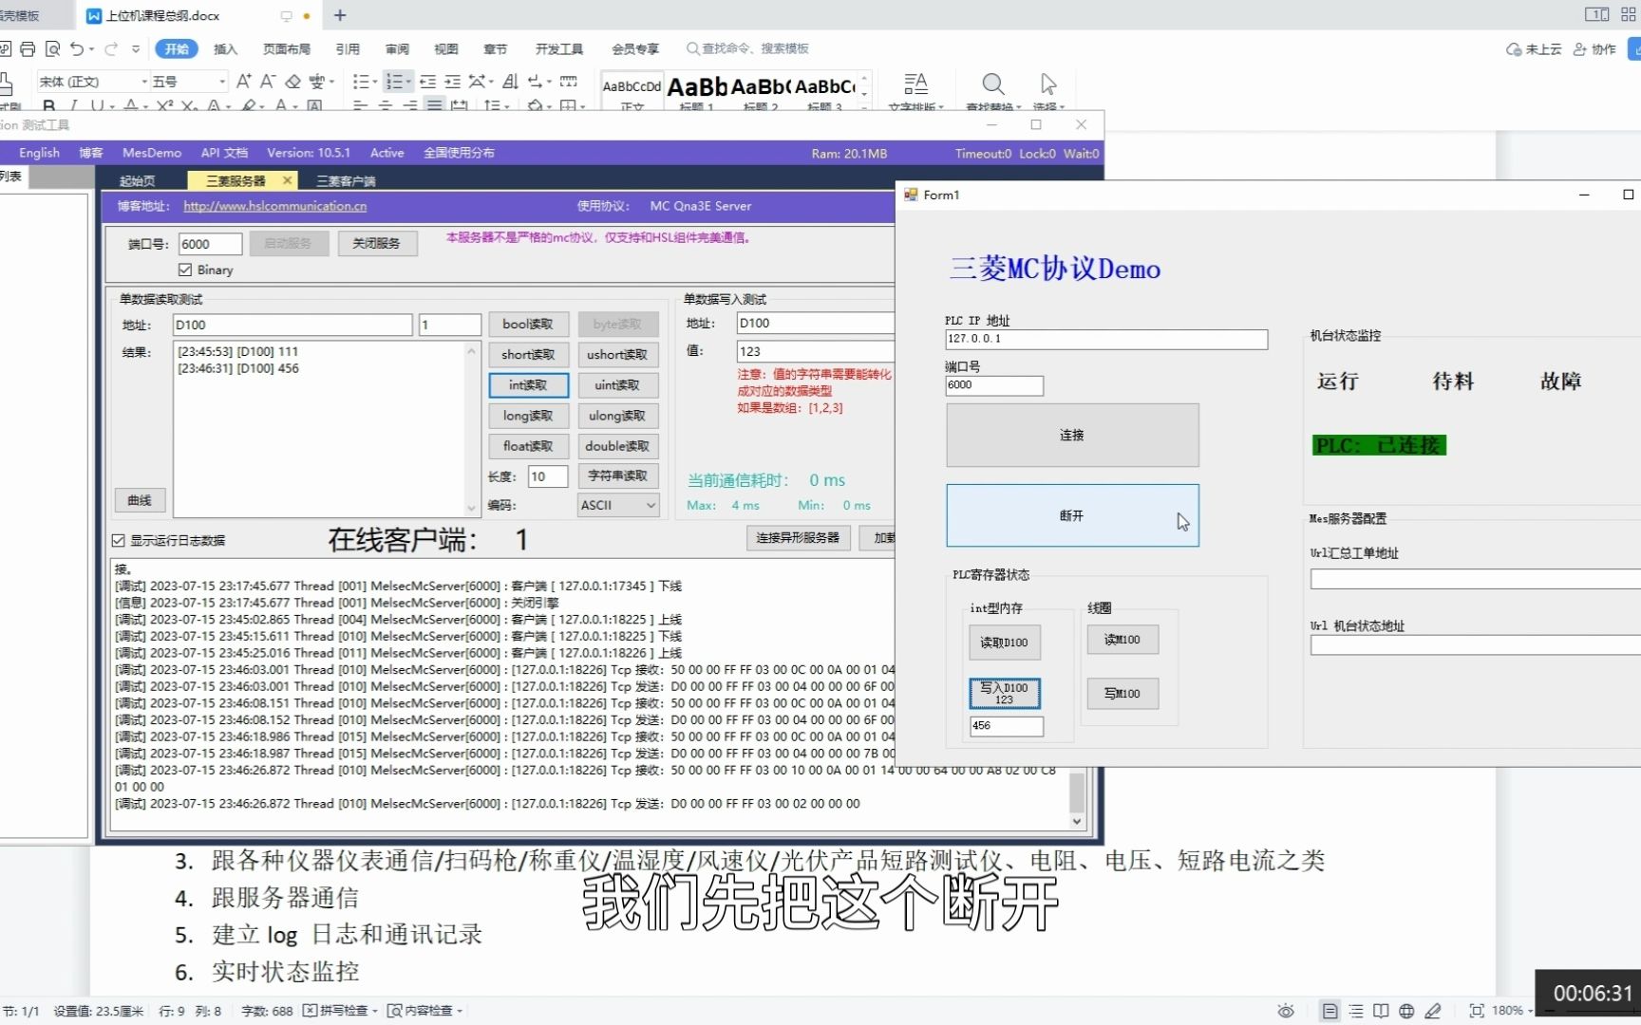Image resolution: width=1641 pixels, height=1025 pixels.
Task: Click the Select cursor tool icon
Action: (1047, 84)
